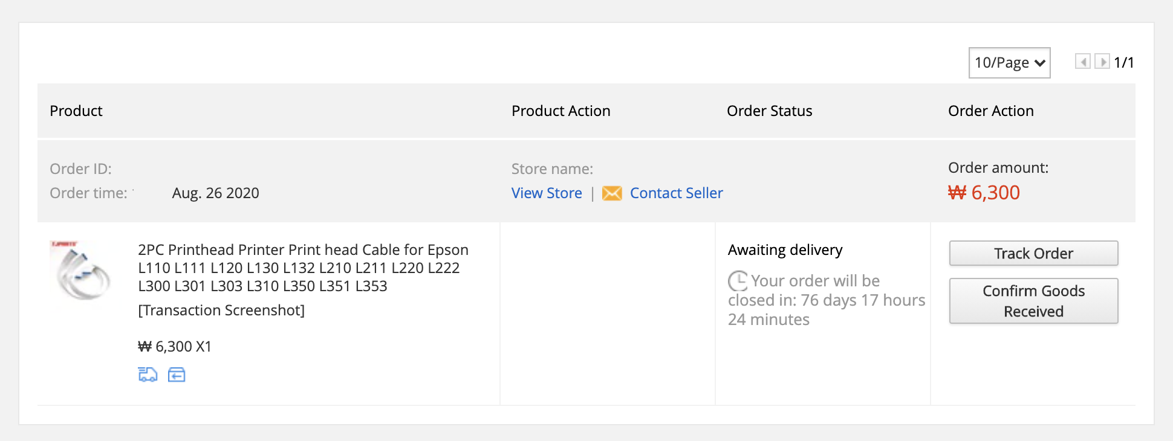Click the Product column header
This screenshot has height=441, width=1173.
click(76, 111)
